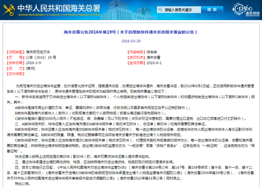The height and width of the screenshot is (188, 262).
Task: Click the paragraph starting 一、新快件系统适用于文件类
Action: pyautogui.click(x=131, y=99)
